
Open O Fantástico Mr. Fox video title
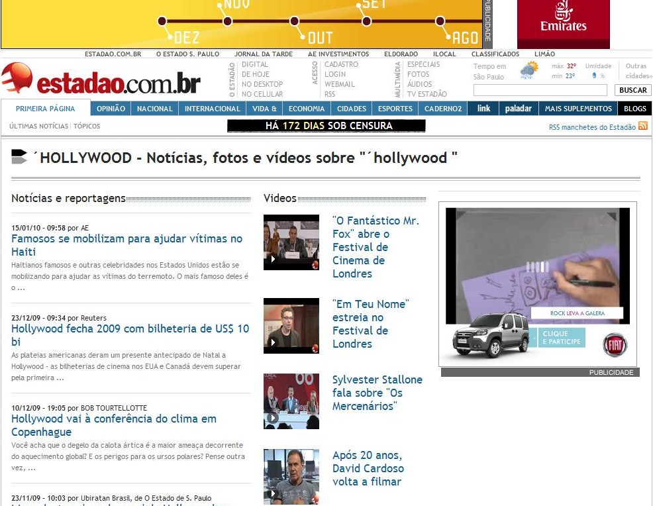(x=376, y=247)
